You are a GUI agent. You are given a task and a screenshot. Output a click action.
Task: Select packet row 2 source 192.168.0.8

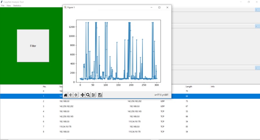click(x=64, y=101)
